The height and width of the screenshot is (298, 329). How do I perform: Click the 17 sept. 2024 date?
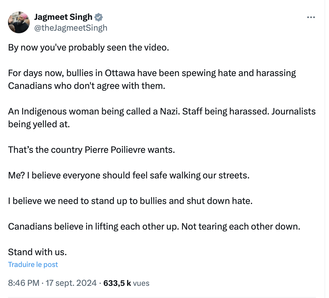71,283
